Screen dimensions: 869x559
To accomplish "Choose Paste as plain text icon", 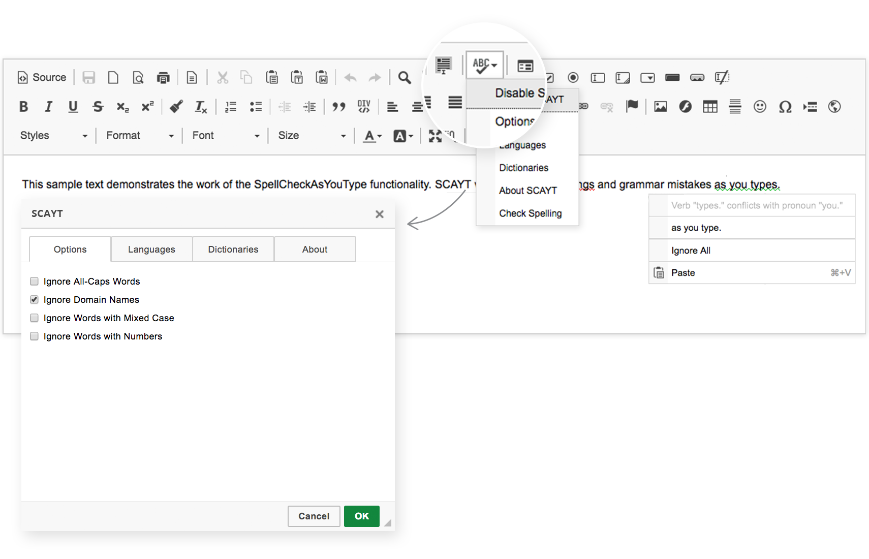I will pyautogui.click(x=297, y=77).
